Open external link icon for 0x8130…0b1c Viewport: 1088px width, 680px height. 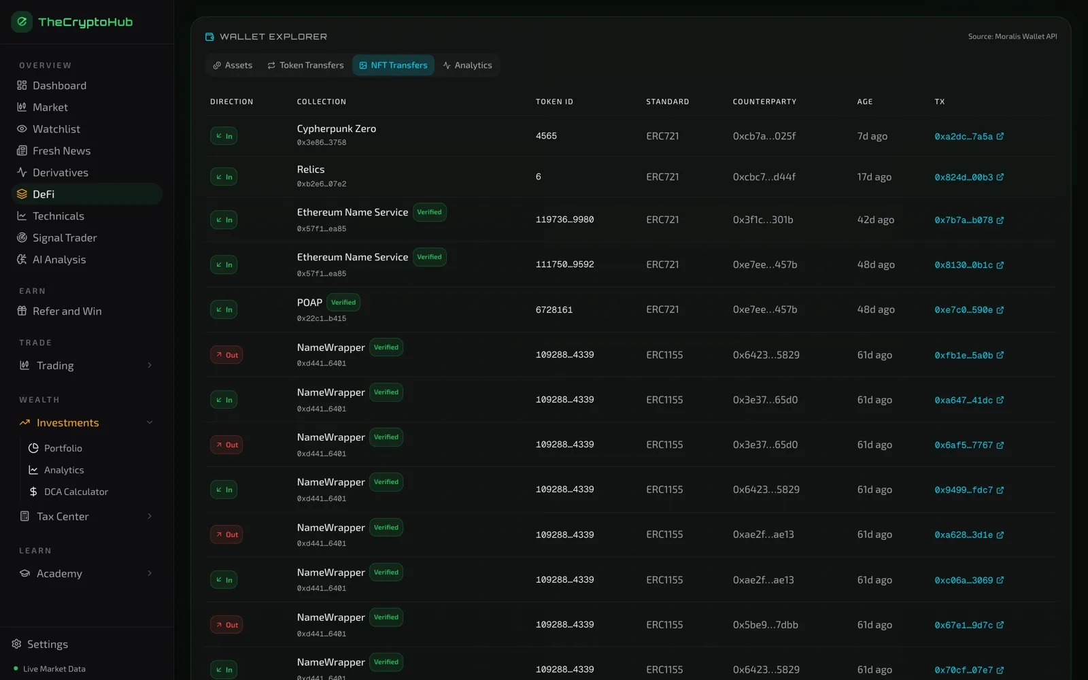[1000, 265]
